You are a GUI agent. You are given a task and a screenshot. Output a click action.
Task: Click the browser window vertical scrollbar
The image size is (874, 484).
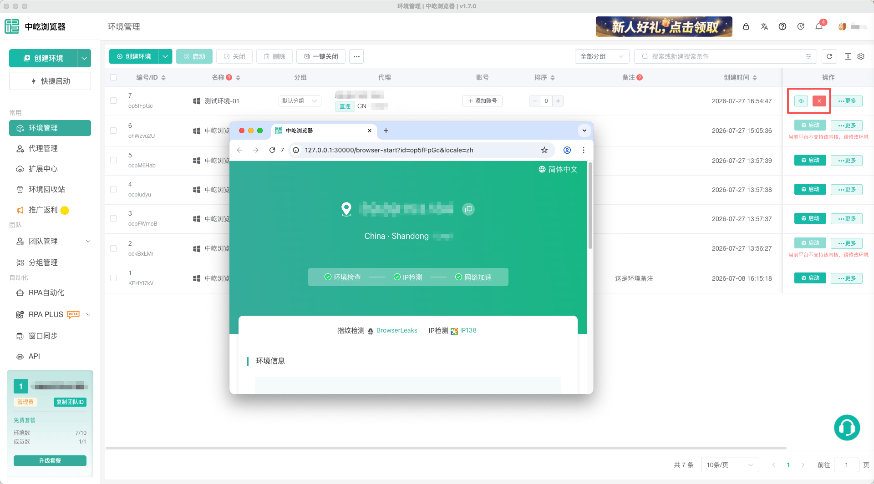point(590,206)
